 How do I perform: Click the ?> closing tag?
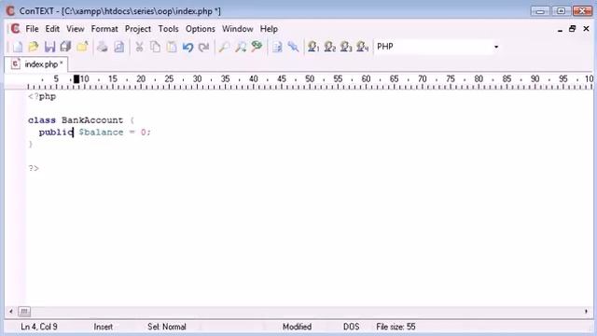click(34, 168)
